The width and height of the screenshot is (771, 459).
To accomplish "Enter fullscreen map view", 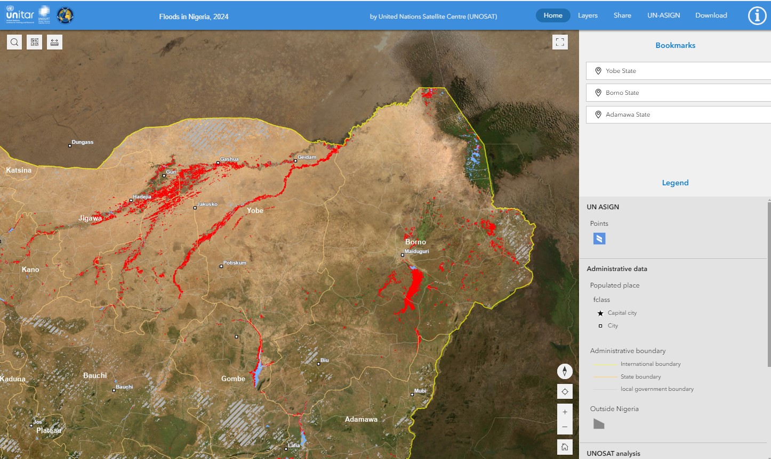I will point(560,42).
